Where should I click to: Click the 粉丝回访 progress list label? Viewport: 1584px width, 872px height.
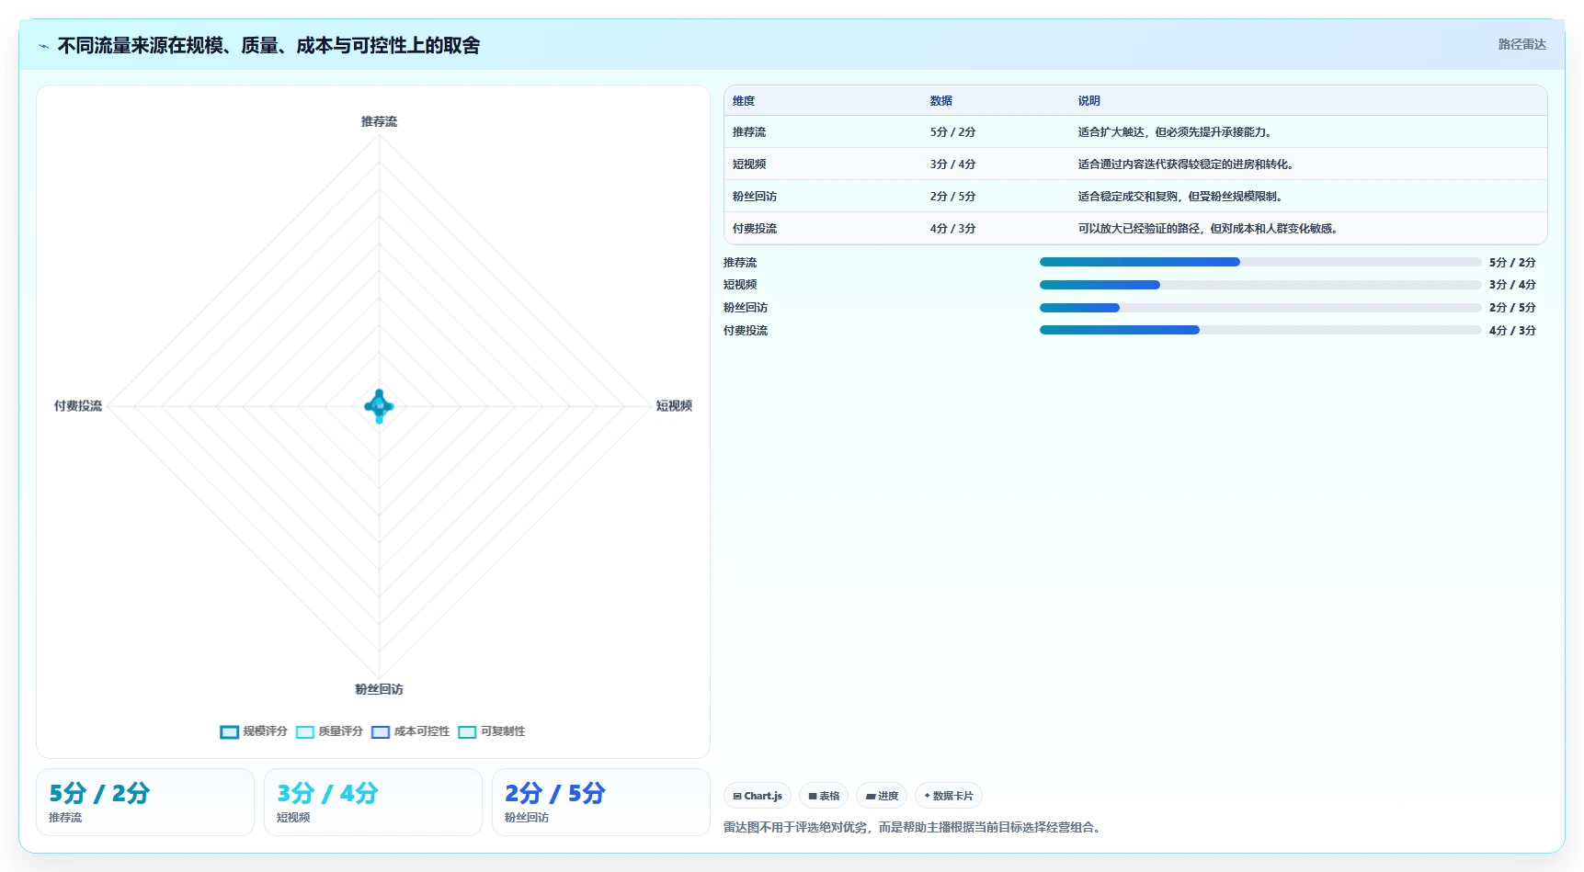[746, 308]
